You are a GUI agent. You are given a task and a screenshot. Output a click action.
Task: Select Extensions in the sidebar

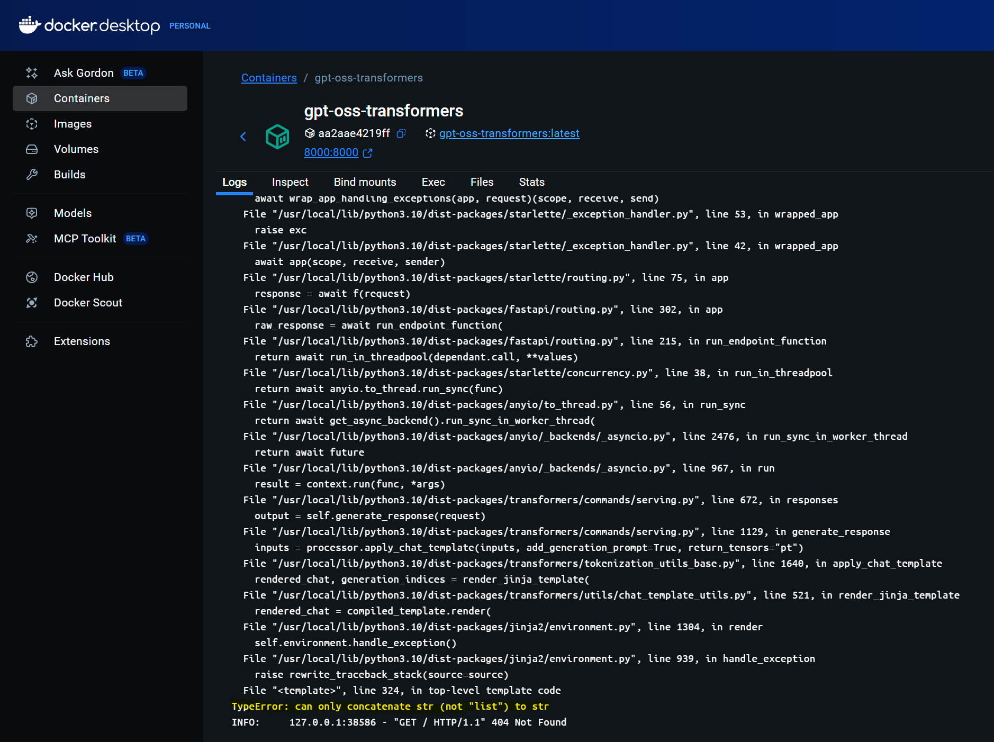coord(100,341)
